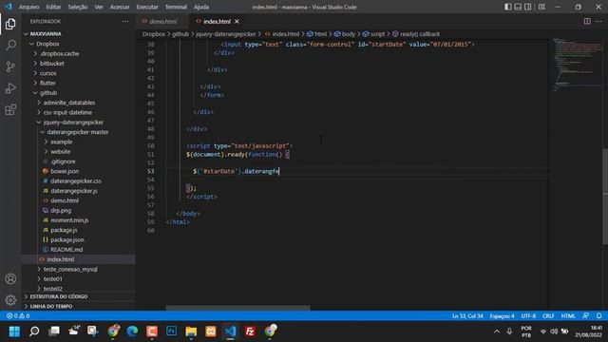Open taskbar clock and date
Viewport: 608px width, 342px height.
coord(588,332)
